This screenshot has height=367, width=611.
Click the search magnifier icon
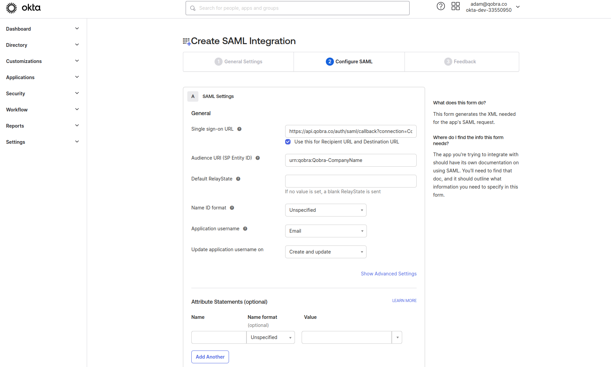tap(193, 8)
